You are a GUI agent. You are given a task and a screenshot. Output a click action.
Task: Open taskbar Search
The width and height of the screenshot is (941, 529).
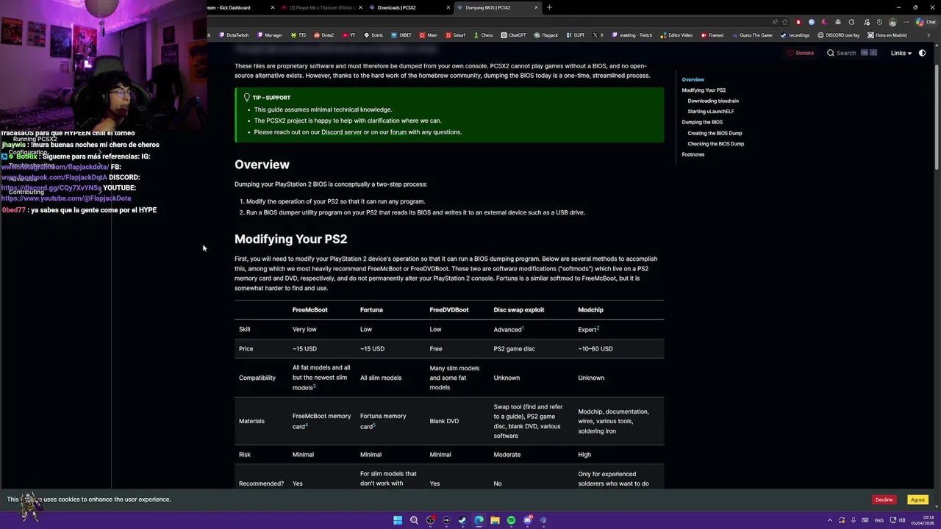(x=414, y=520)
